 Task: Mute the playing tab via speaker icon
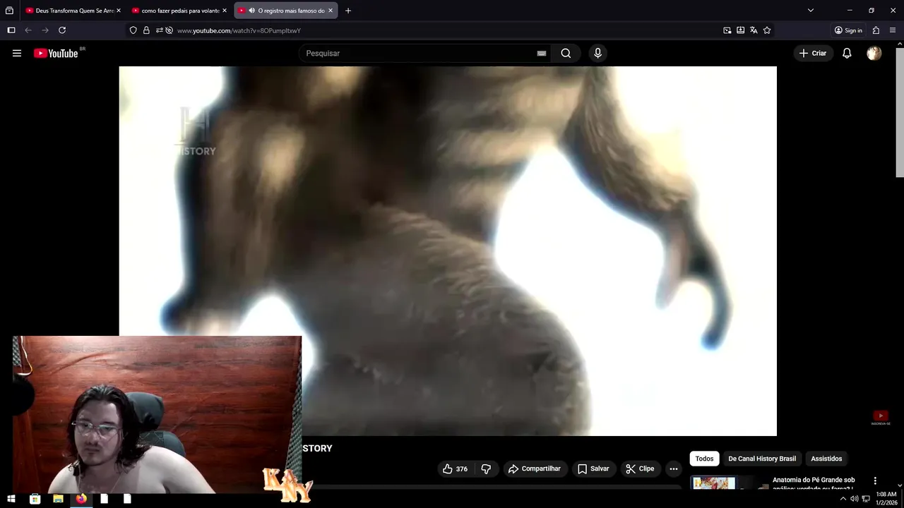[252, 11]
